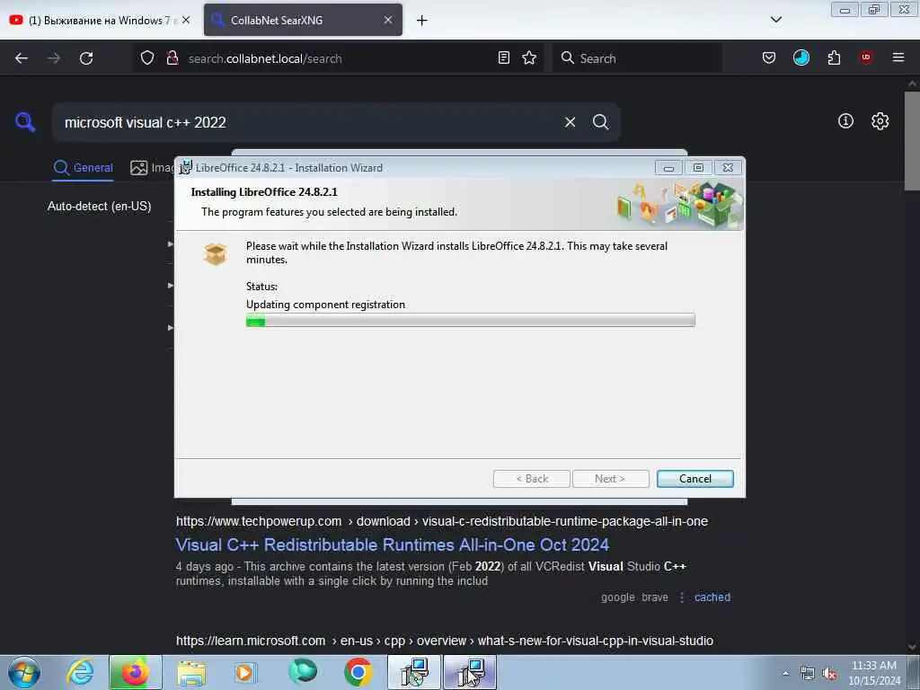Close the YouTube tab
920x690 pixels.
[x=186, y=20]
